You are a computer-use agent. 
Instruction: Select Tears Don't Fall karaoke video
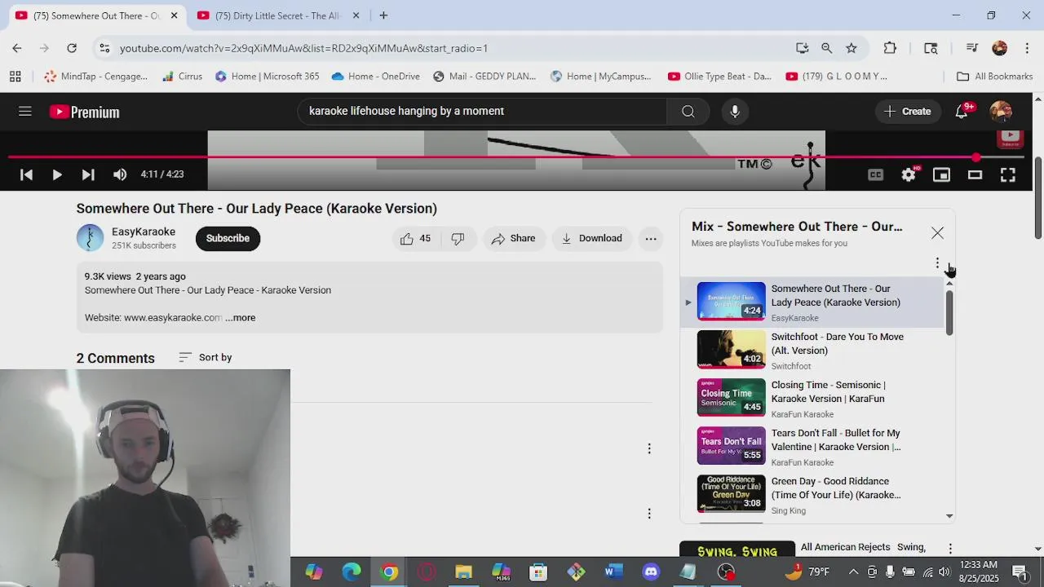click(812, 447)
